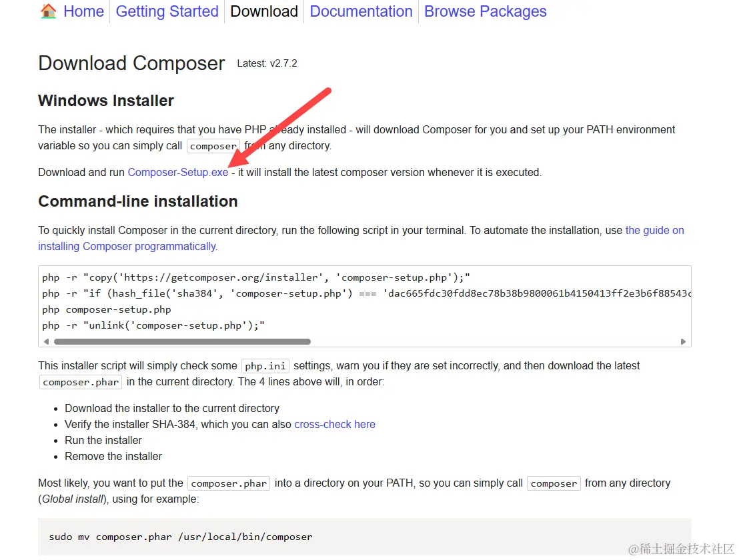Image resolution: width=739 pixels, height=560 pixels.
Task: Click the 'Windows Installer' heading
Action: point(106,100)
